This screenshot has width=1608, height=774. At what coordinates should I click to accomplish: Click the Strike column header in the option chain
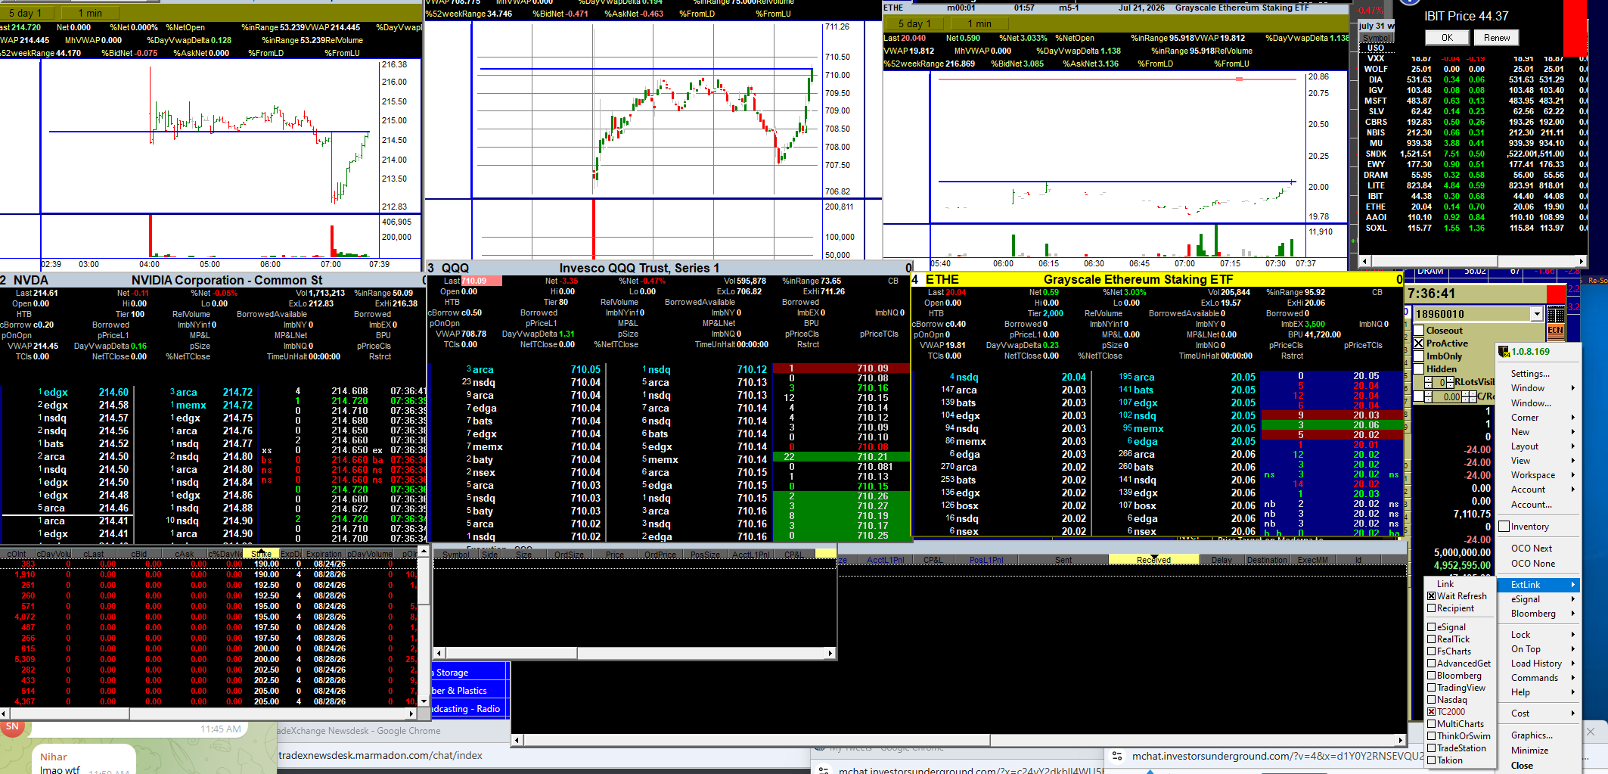261,554
